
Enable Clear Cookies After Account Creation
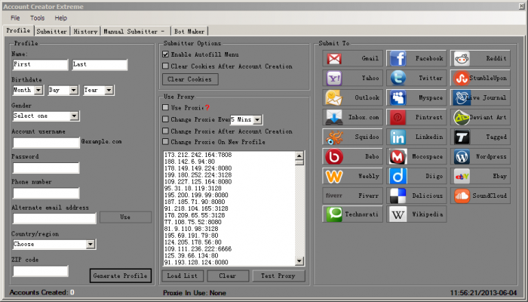165,66
